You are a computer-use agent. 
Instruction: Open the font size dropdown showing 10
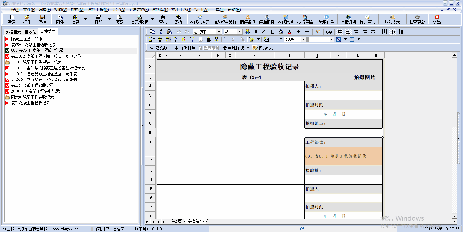240,32
